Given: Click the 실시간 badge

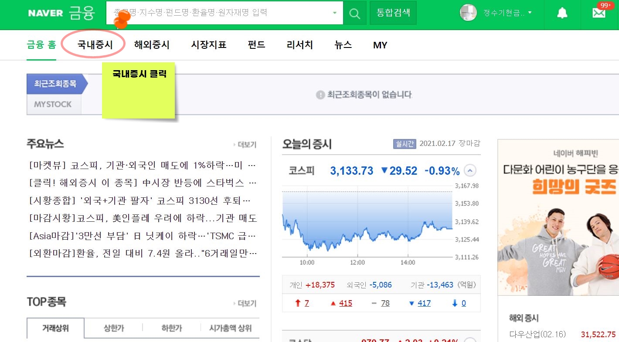Looking at the screenshot, I should coord(405,144).
